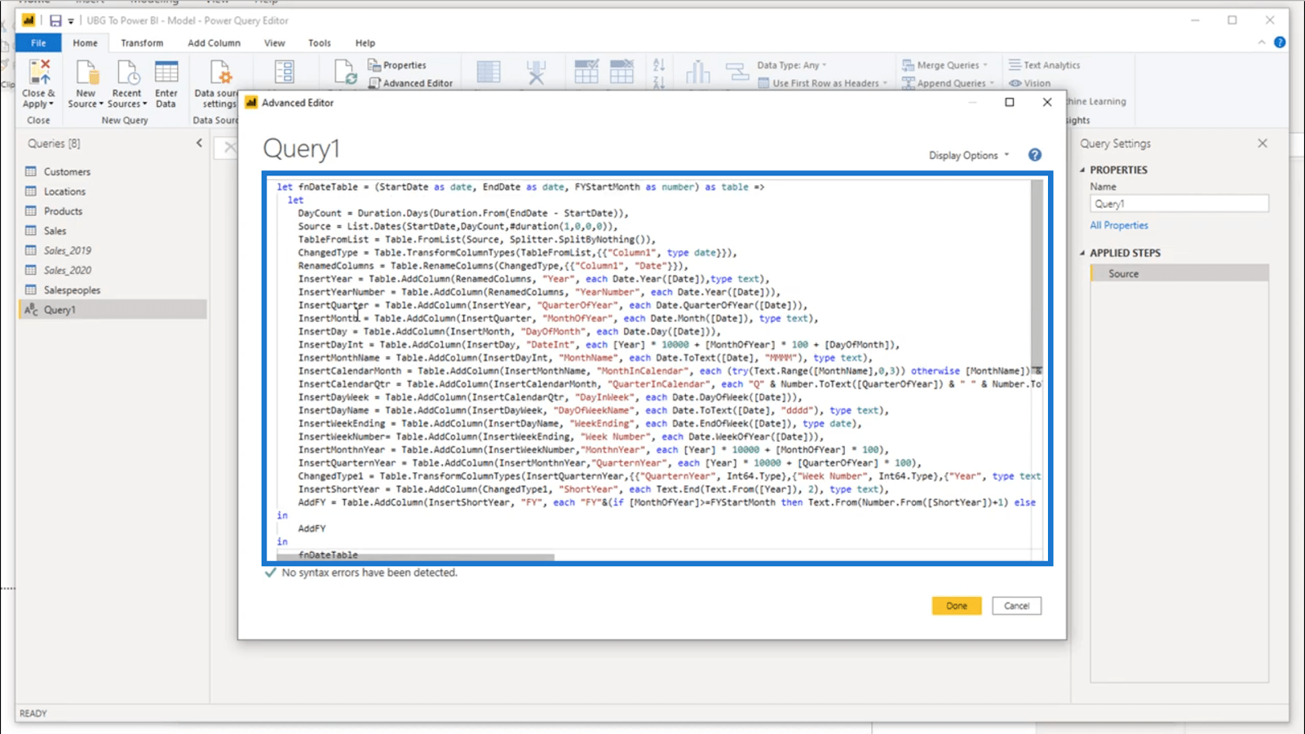Open Advanced Editor from the ribbon
The width and height of the screenshot is (1305, 734).
coord(410,83)
